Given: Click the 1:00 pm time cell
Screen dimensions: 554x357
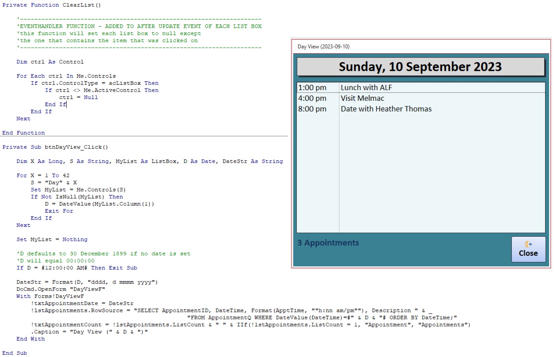Looking at the screenshot, I should 312,88.
